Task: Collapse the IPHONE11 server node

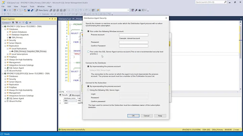Action: tap(3, 27)
